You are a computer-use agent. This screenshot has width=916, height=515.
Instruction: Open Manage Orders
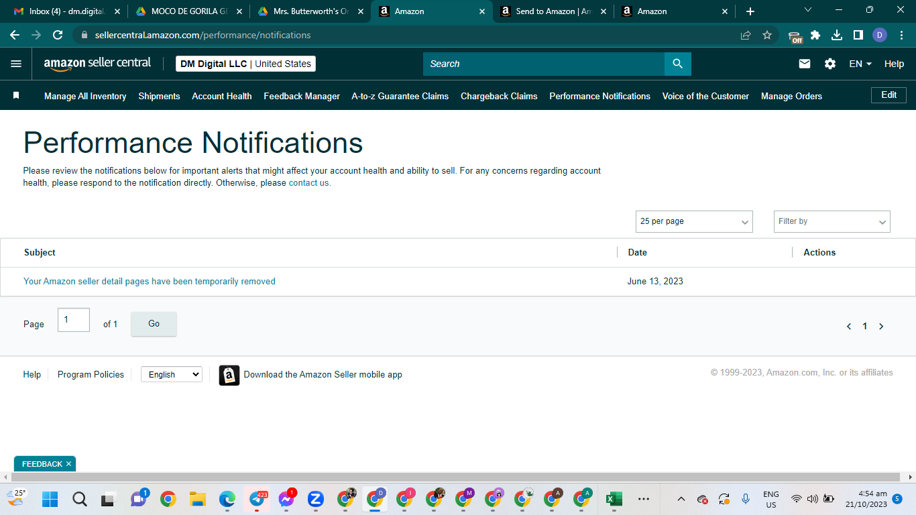coord(791,96)
